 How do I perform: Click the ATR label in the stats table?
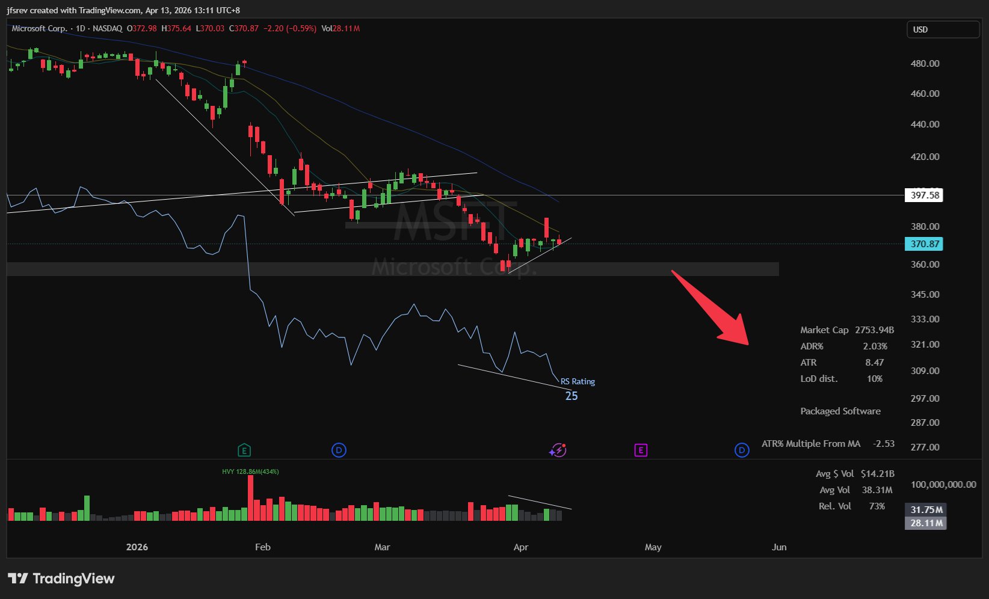tap(809, 362)
